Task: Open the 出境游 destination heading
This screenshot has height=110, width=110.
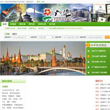Action: 5,86
